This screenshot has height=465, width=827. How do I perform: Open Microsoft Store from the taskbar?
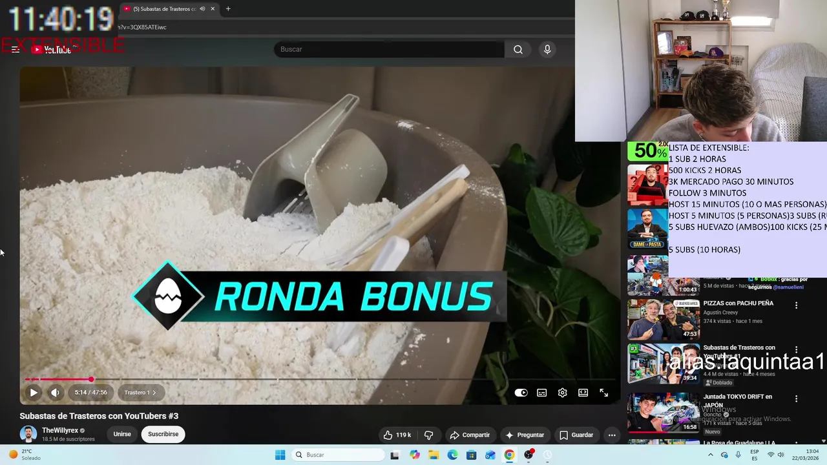click(472, 455)
